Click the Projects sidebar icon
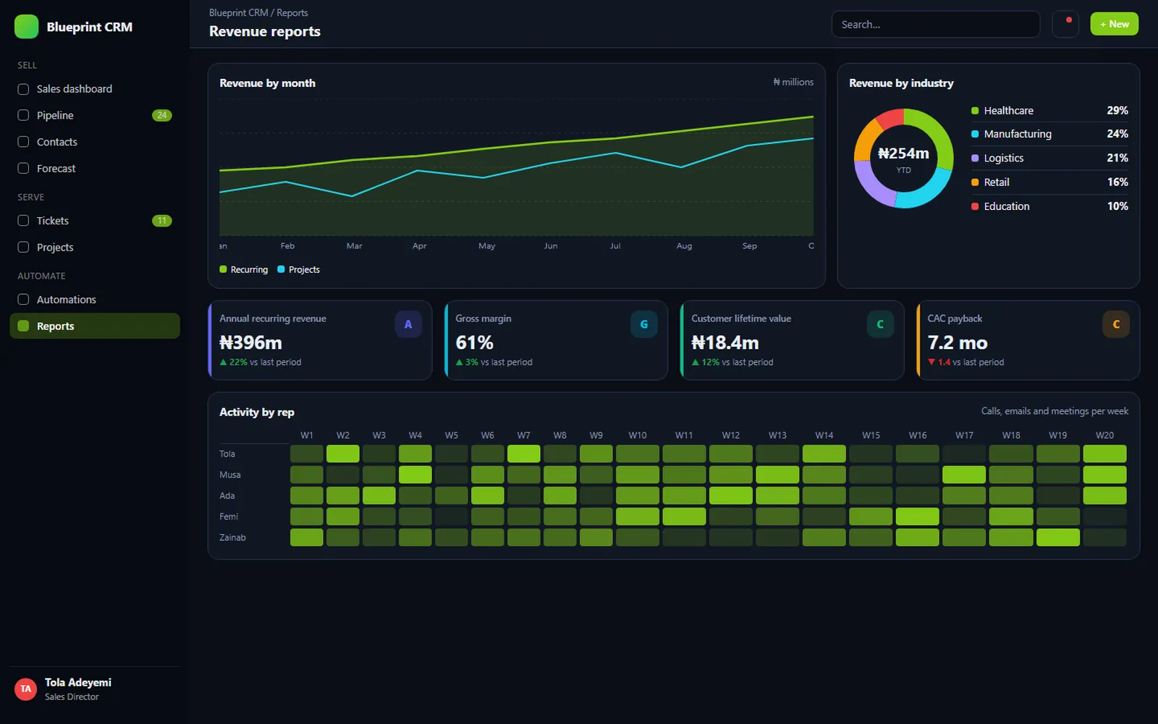Screen dimensions: 1158x724 pos(23,247)
